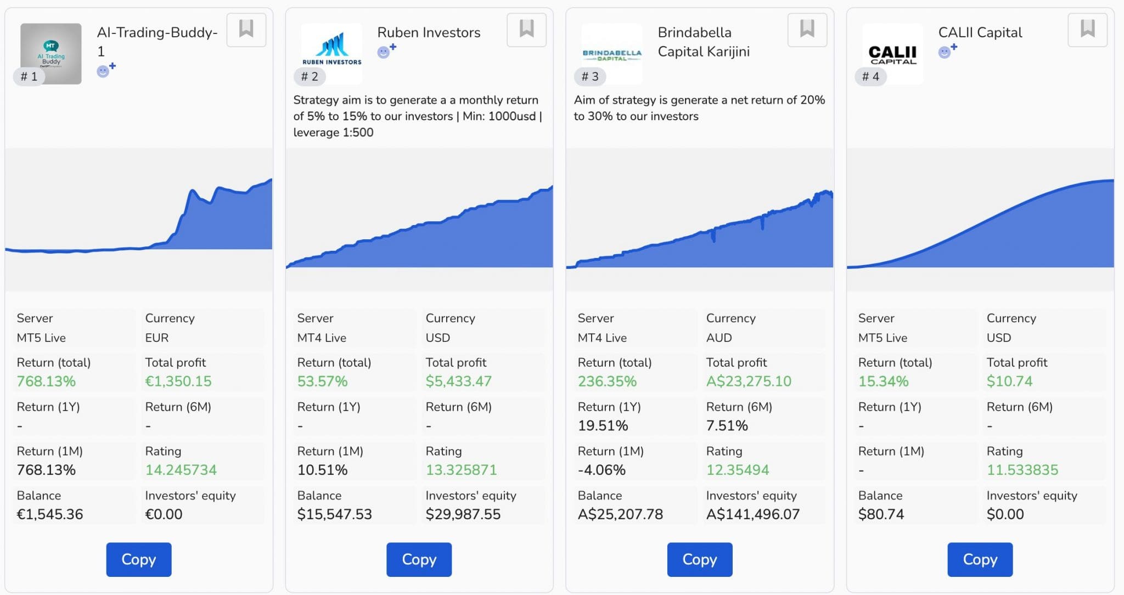
Task: Select rating value 12.35494
Action: pyautogui.click(x=738, y=470)
